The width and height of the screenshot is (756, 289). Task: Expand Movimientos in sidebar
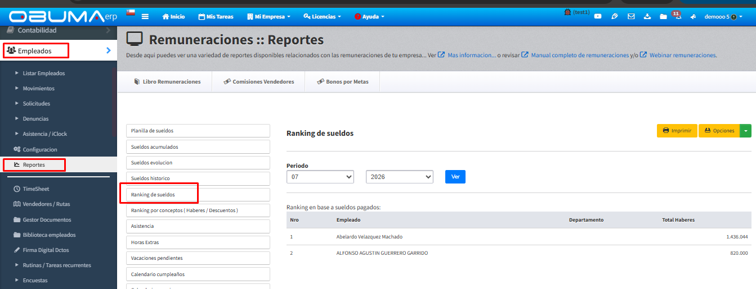coord(35,89)
